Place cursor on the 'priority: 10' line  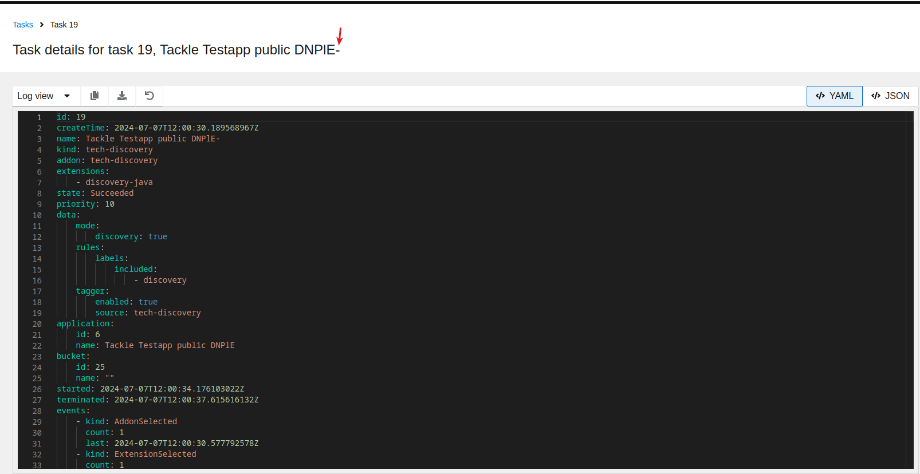(85, 204)
